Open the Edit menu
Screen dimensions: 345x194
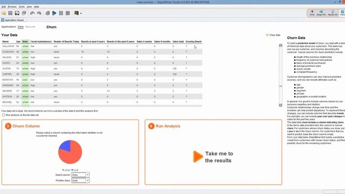4,7
